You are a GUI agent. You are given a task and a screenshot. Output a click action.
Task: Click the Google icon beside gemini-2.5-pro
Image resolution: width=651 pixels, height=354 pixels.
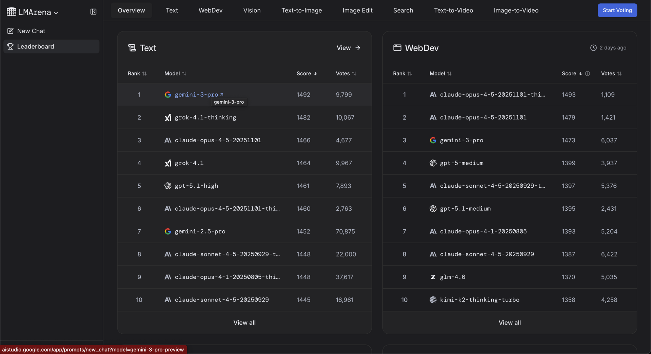pos(168,231)
